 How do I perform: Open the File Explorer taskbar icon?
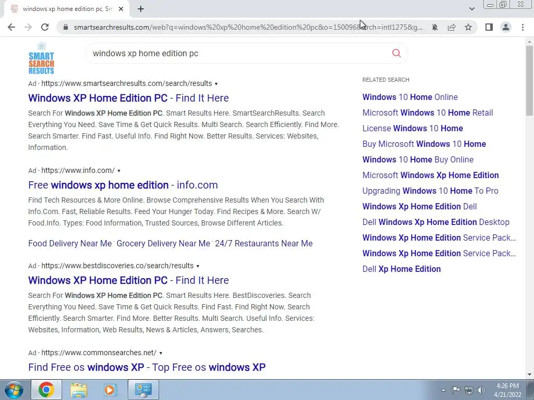(79, 390)
